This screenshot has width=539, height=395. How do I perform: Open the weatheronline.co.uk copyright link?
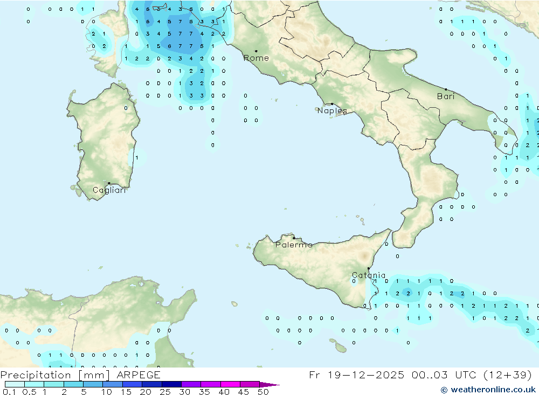pos(488,390)
